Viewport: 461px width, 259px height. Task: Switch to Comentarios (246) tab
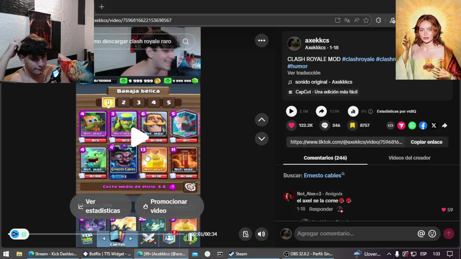[x=325, y=158]
